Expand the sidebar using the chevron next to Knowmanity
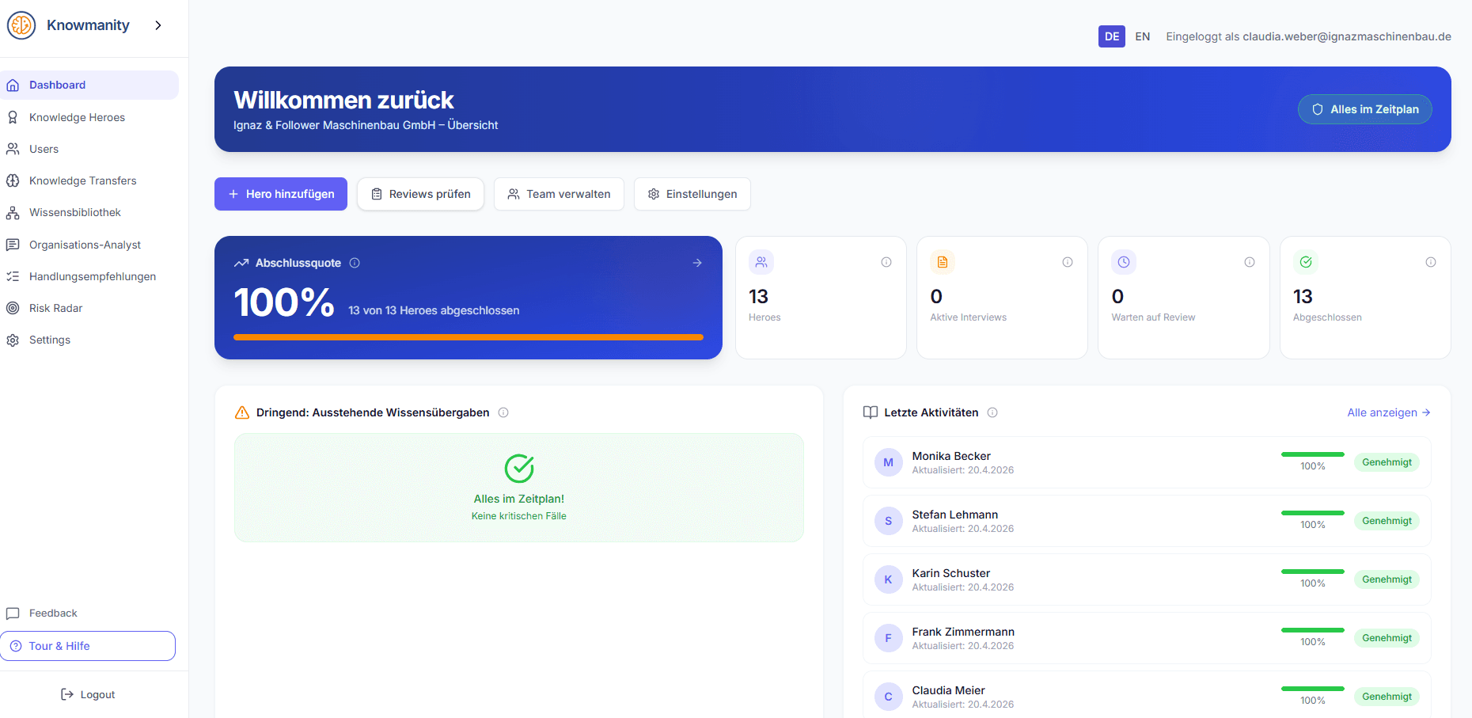 coord(158,25)
